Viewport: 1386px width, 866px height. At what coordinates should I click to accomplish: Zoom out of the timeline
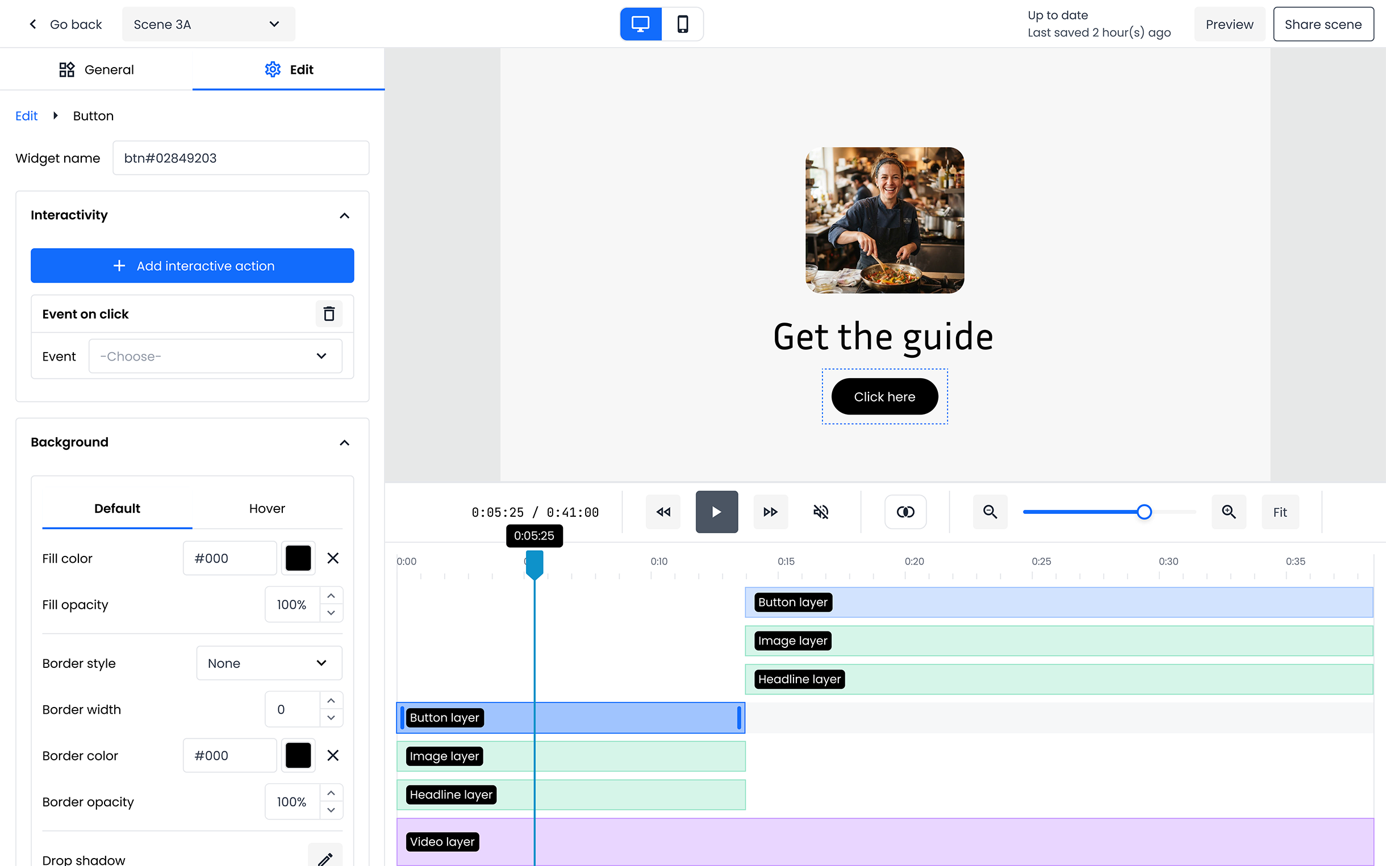[x=990, y=512]
